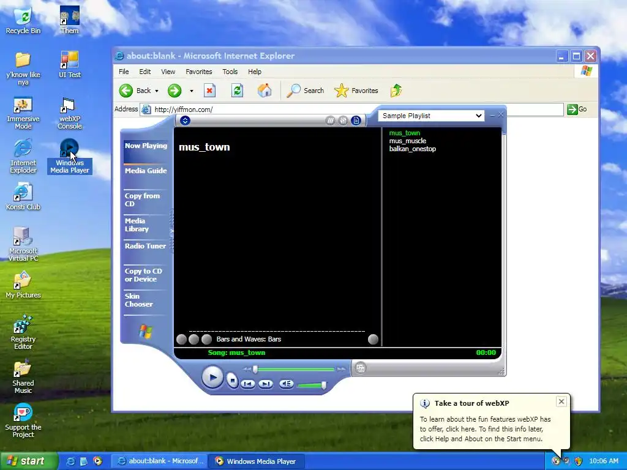Click the security shield tray icon
The width and height of the screenshot is (627, 470).
578,461
